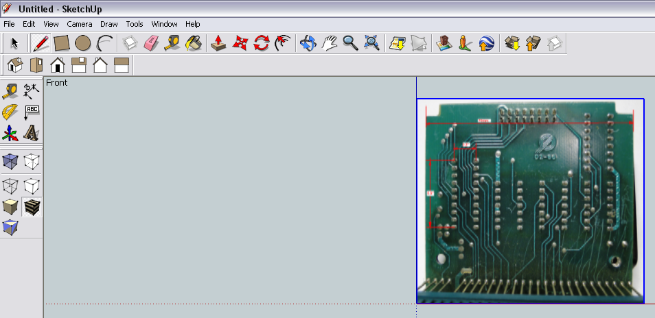Switch to Right view icon

(x=79, y=65)
